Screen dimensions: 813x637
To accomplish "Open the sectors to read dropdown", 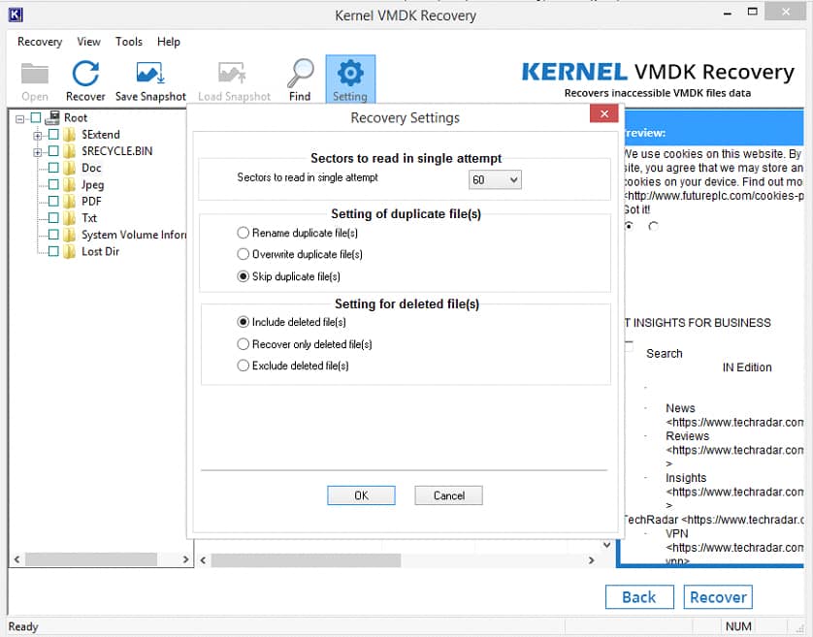I will [x=495, y=179].
